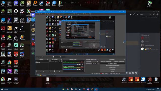Pop out the Controls dock panel
This screenshot has height=91, width=161.
(x=125, y=59)
